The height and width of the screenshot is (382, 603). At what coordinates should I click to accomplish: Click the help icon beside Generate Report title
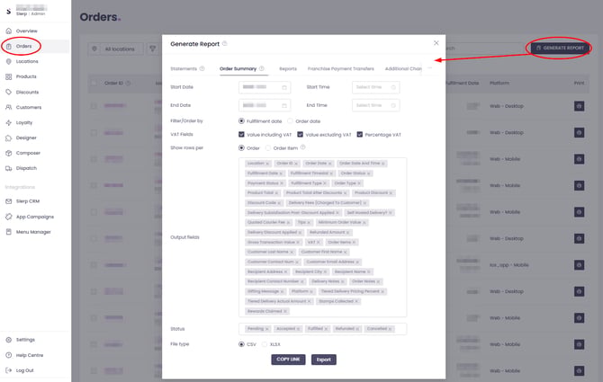click(x=225, y=43)
